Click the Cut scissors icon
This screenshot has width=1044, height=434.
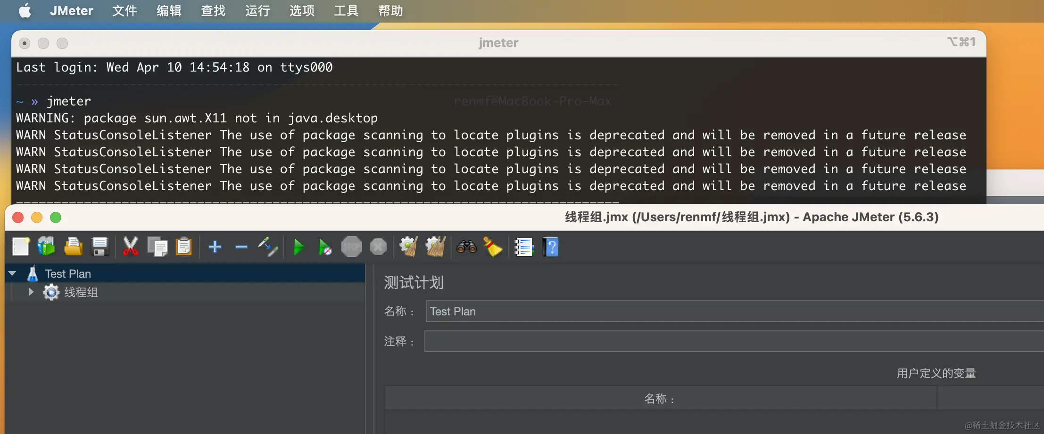[x=131, y=247]
